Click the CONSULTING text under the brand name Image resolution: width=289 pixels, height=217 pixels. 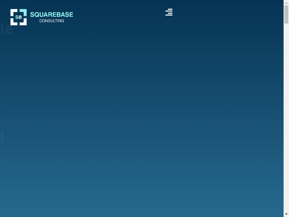tap(52, 21)
